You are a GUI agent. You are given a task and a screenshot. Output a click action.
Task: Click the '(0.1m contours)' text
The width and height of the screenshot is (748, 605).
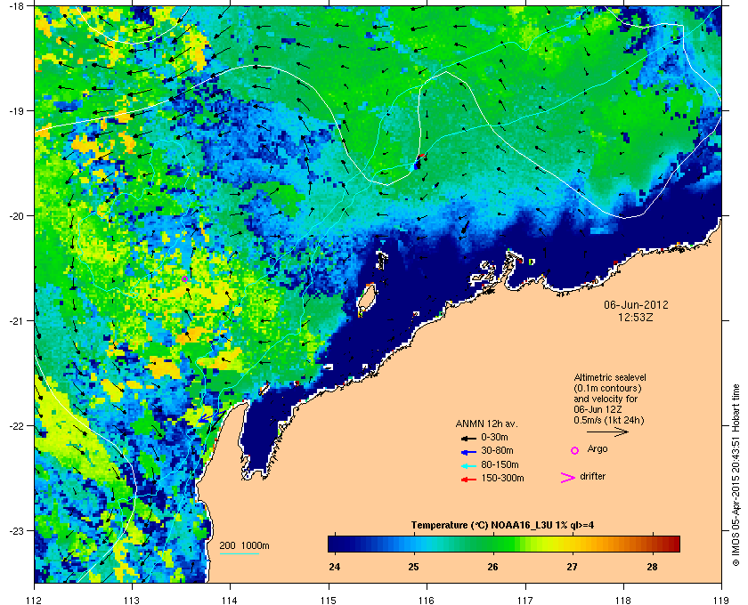click(607, 388)
